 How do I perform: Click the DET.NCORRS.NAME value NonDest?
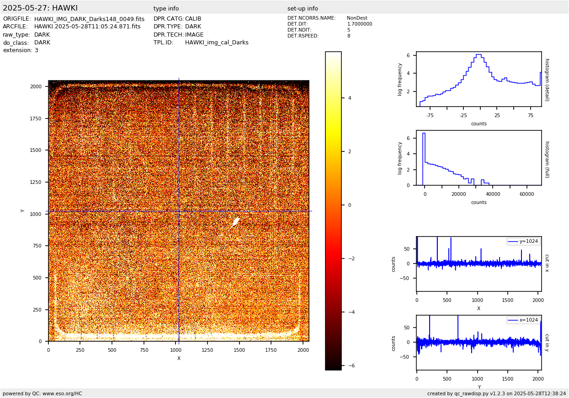[356, 18]
